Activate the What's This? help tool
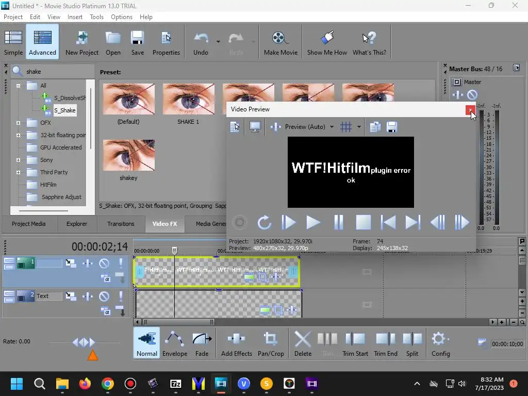528x396 pixels. click(x=369, y=42)
